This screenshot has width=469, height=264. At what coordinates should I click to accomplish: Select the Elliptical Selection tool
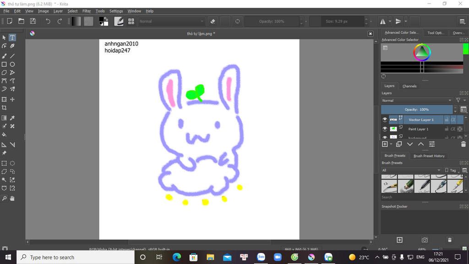(12, 164)
